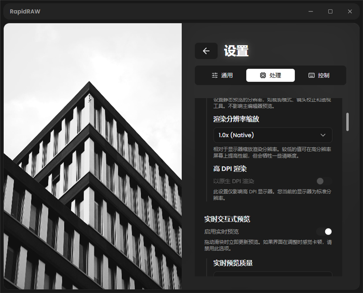
Task: Click the dropdown chevron for render scaling
Action: click(x=323, y=135)
